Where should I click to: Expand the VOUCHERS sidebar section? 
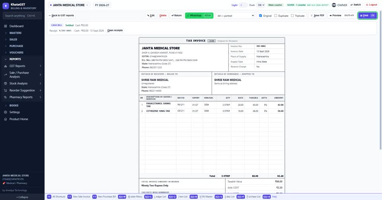[22, 52]
